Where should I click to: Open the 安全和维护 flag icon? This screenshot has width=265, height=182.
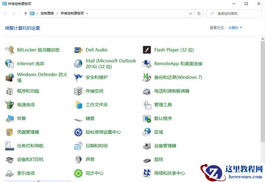[x=78, y=78]
